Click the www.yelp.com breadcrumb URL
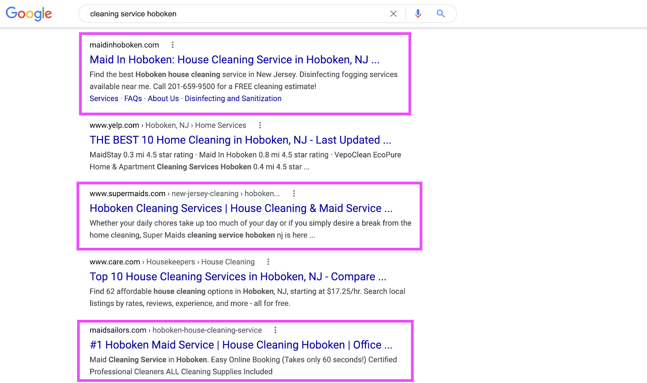 [x=168, y=125]
